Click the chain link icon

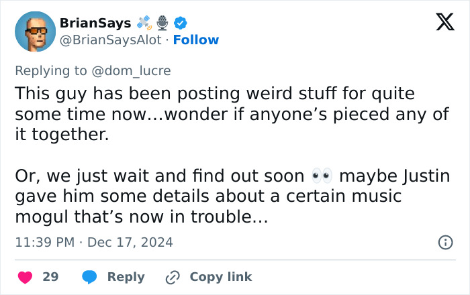pyautogui.click(x=173, y=277)
